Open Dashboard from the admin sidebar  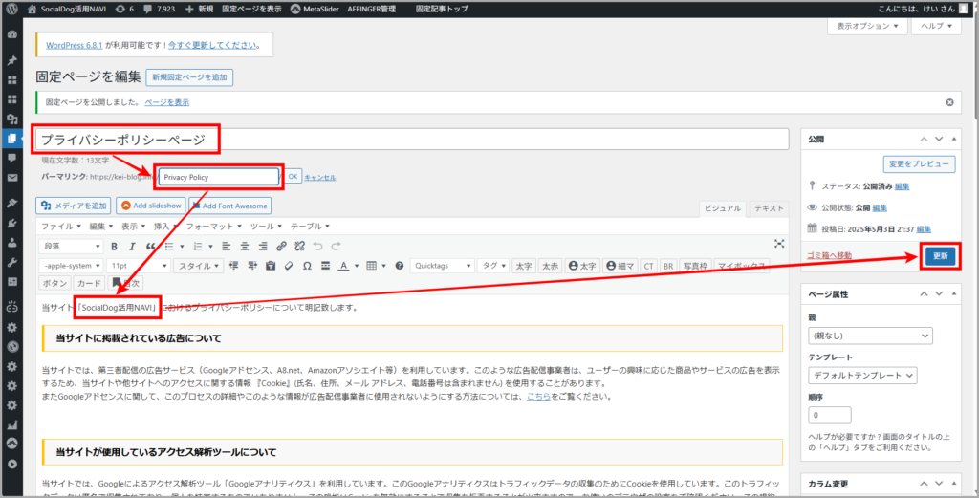coord(11,34)
